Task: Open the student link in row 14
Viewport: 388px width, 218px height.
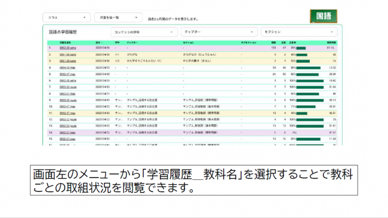Action: pyautogui.click(x=67, y=133)
